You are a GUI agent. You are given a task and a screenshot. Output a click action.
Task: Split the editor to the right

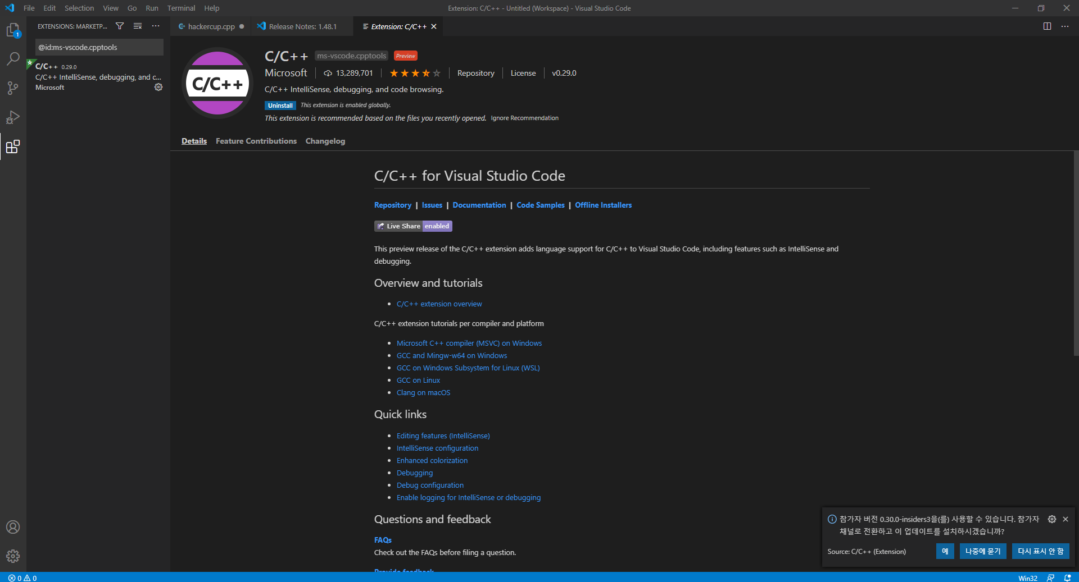pyautogui.click(x=1047, y=26)
